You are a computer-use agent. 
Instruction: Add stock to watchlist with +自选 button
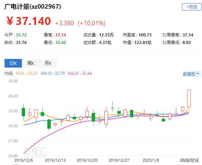pyautogui.click(x=192, y=7)
